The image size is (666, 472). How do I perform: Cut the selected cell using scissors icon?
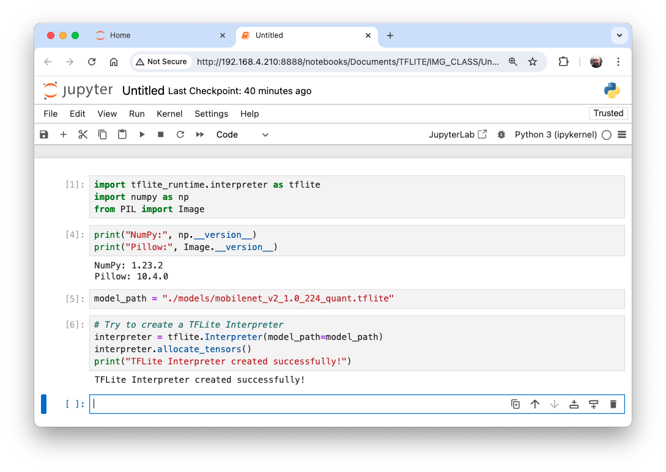83,135
